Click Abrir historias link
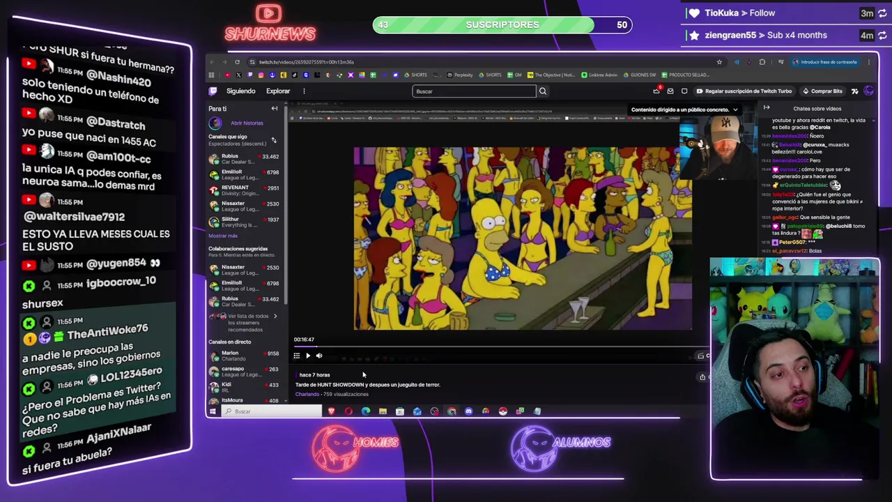 point(247,123)
